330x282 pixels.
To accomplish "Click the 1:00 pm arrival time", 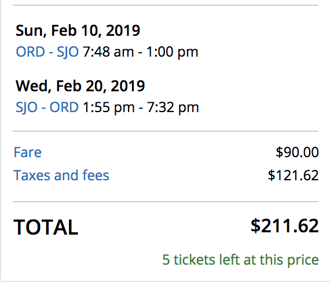I will coord(173,52).
